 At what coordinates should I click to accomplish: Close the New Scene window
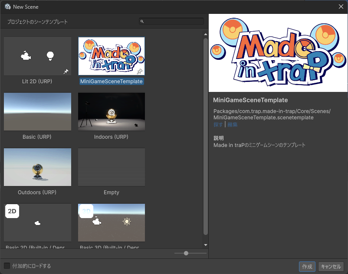pyautogui.click(x=341, y=7)
